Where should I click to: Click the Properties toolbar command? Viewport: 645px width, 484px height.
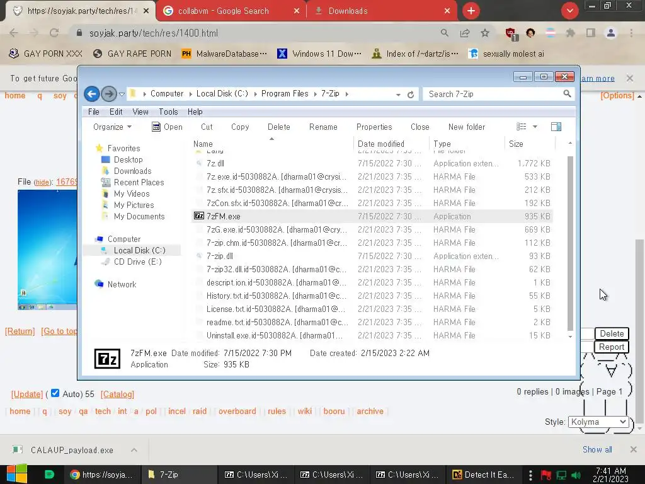(x=374, y=127)
